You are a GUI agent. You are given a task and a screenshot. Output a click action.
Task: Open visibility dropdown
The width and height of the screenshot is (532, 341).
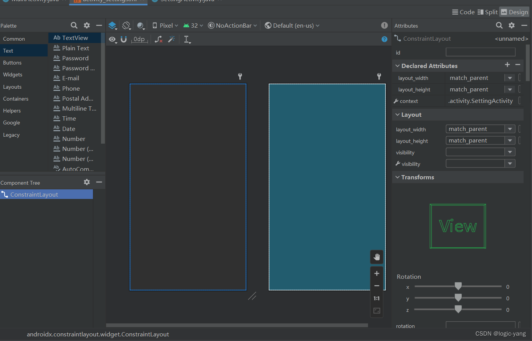(481, 152)
